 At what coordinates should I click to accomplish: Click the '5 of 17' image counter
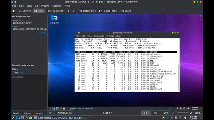107,113
